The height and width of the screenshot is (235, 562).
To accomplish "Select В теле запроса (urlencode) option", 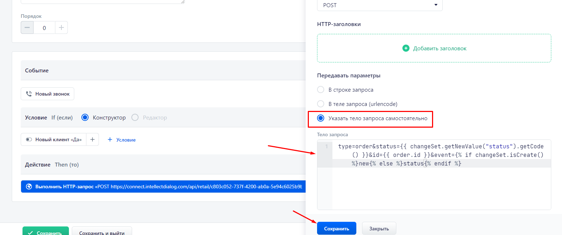I will tap(321, 104).
